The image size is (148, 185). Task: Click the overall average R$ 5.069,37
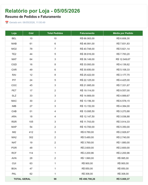(x=123, y=179)
